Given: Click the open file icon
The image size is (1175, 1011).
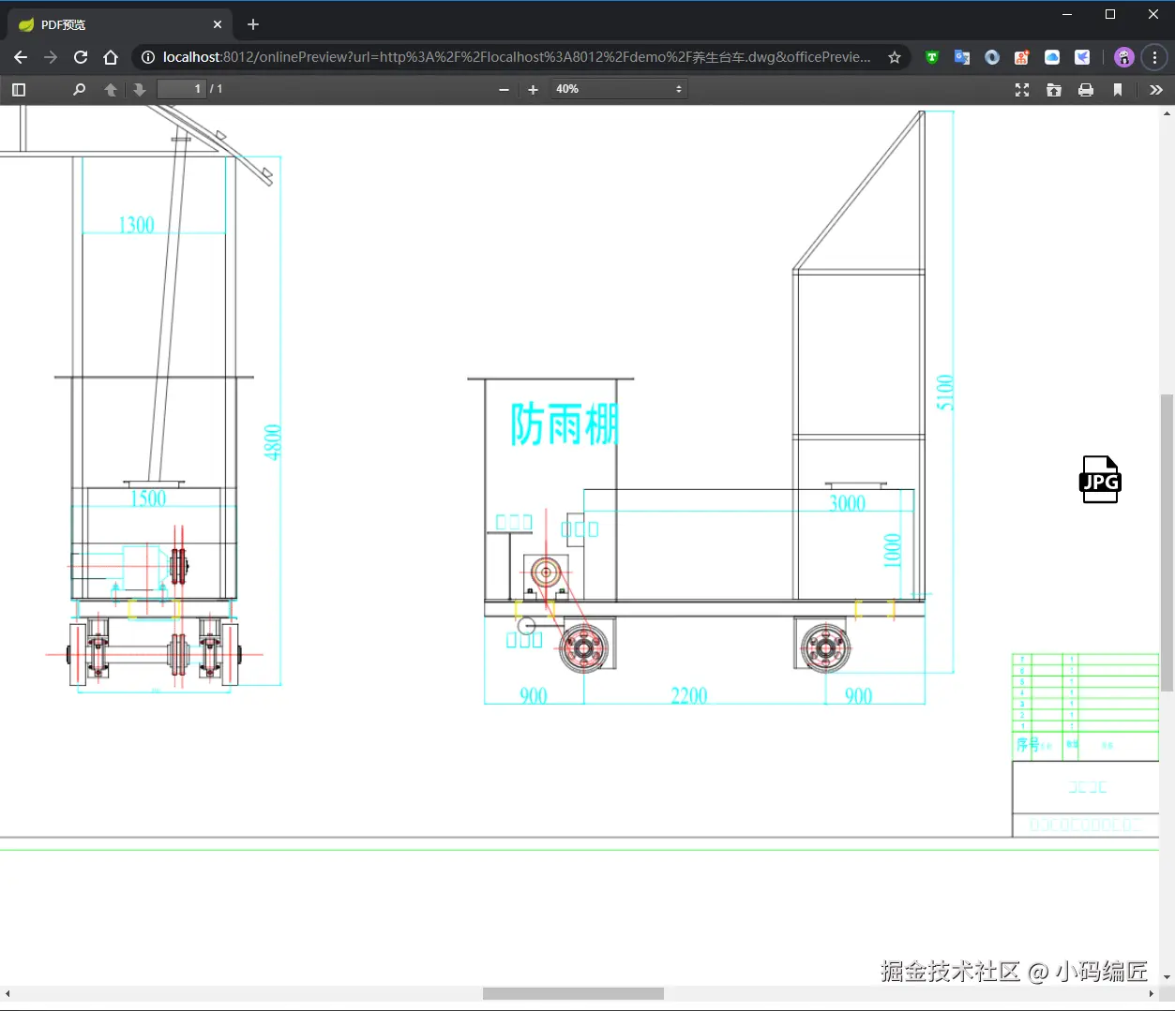Looking at the screenshot, I should [x=1054, y=89].
